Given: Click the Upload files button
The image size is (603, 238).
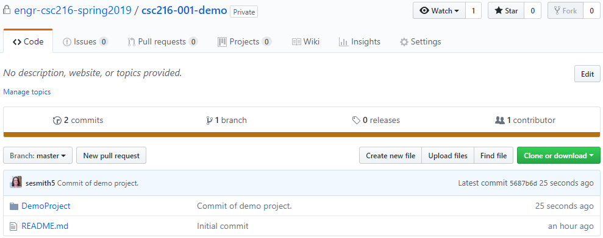Looking at the screenshot, I should coord(448,155).
